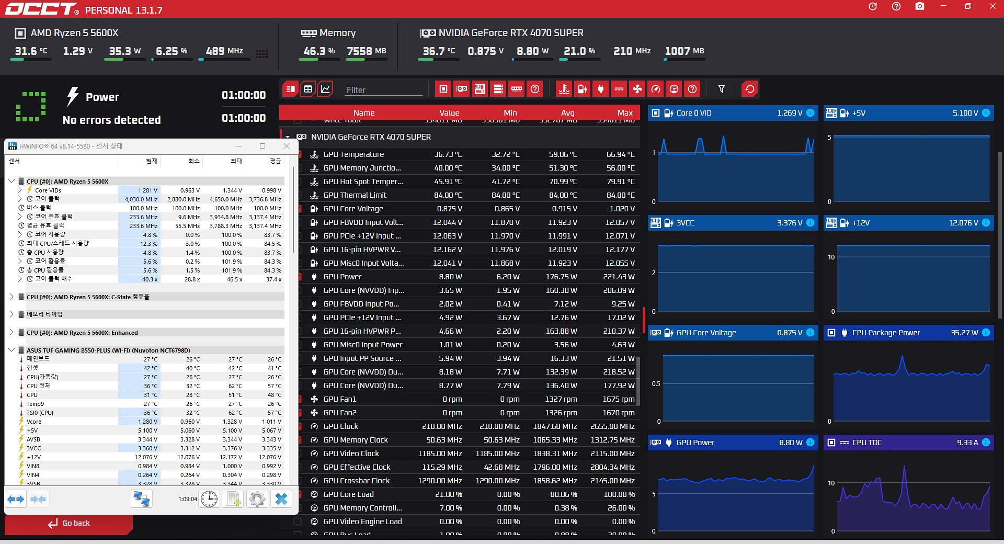Screen dimensions: 1004x544
Task: Switch OCCT to the table view mode icon
Action: [308, 89]
